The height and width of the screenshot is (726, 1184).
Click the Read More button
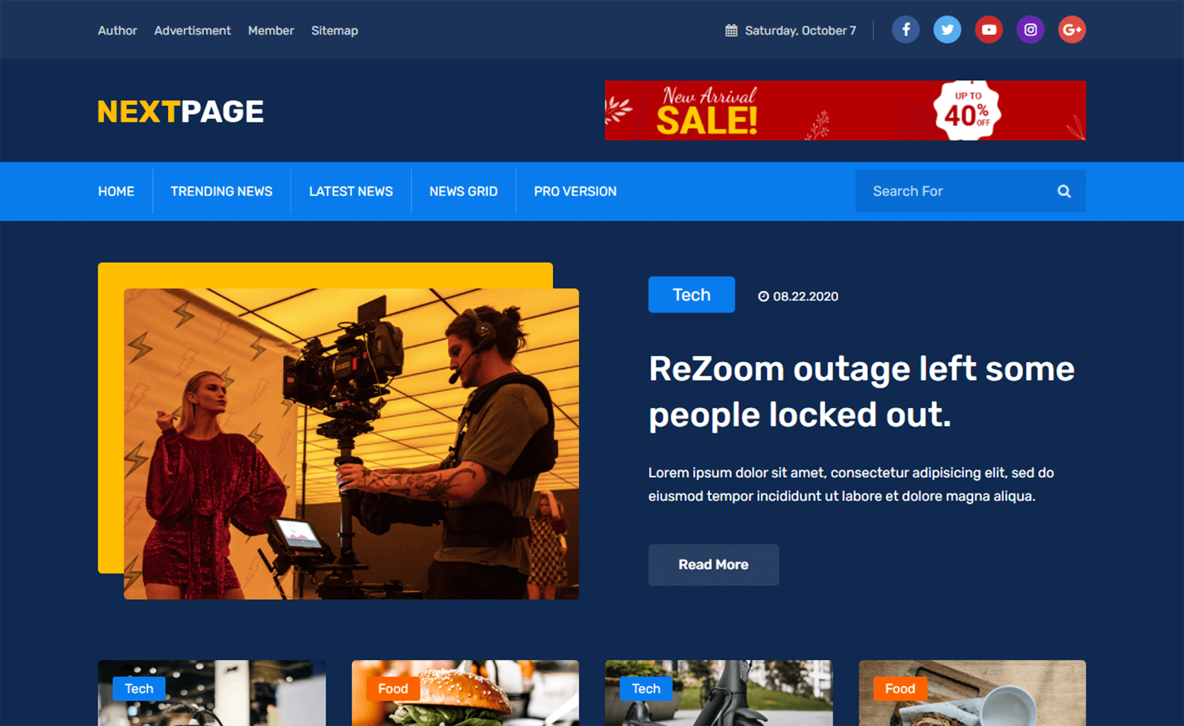point(713,565)
